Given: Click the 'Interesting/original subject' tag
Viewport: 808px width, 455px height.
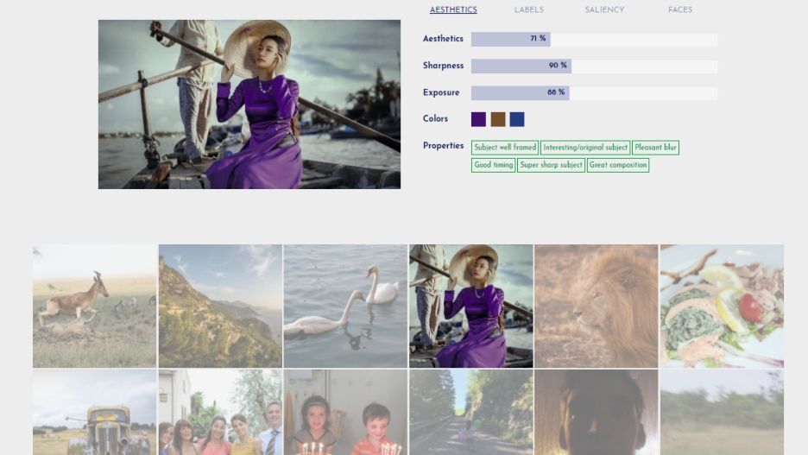Looking at the screenshot, I should click(585, 148).
